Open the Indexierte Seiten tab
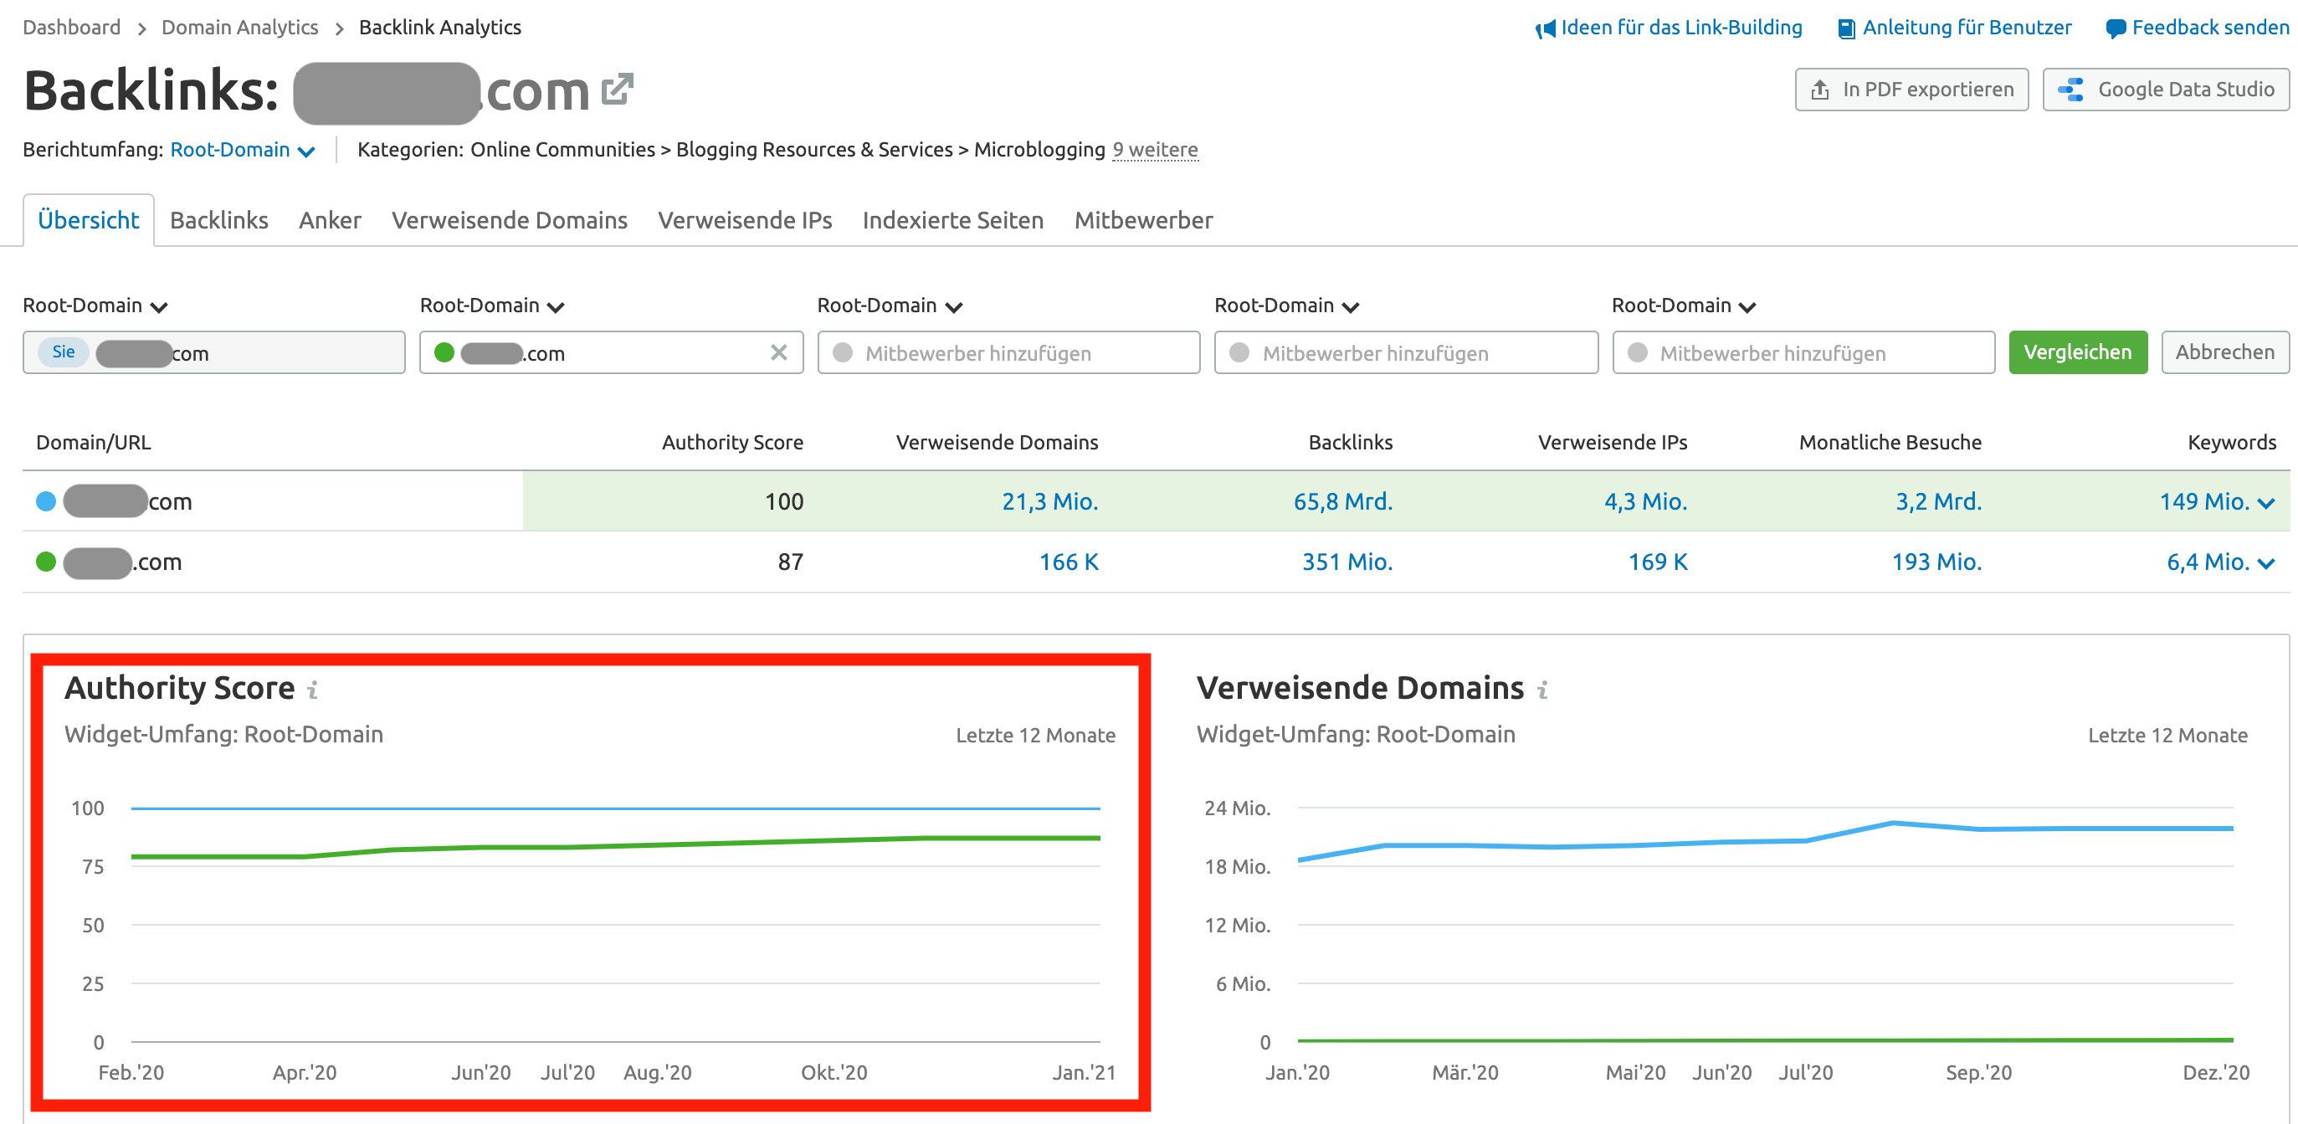Image resolution: width=2298 pixels, height=1124 pixels. coord(952,220)
